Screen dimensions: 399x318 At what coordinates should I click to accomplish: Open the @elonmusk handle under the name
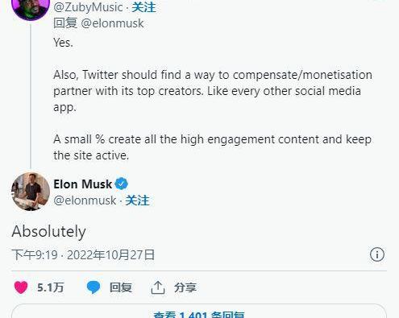(85, 200)
